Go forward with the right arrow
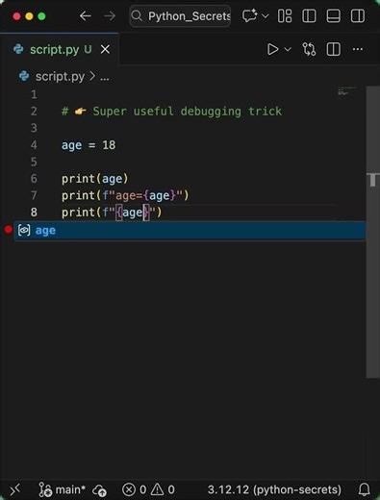 point(110,16)
